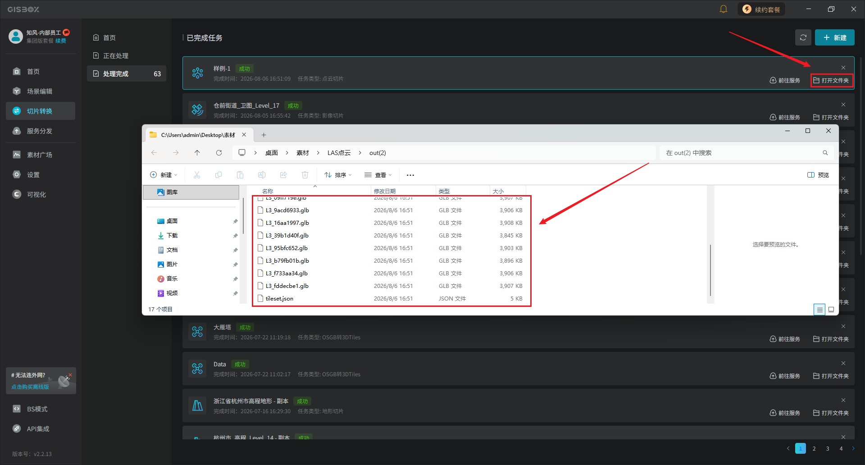Click the Explorer delete trash icon
The width and height of the screenshot is (865, 465).
click(x=305, y=175)
